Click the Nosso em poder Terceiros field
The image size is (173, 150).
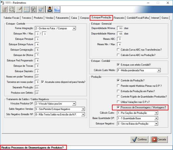(37, 77)
